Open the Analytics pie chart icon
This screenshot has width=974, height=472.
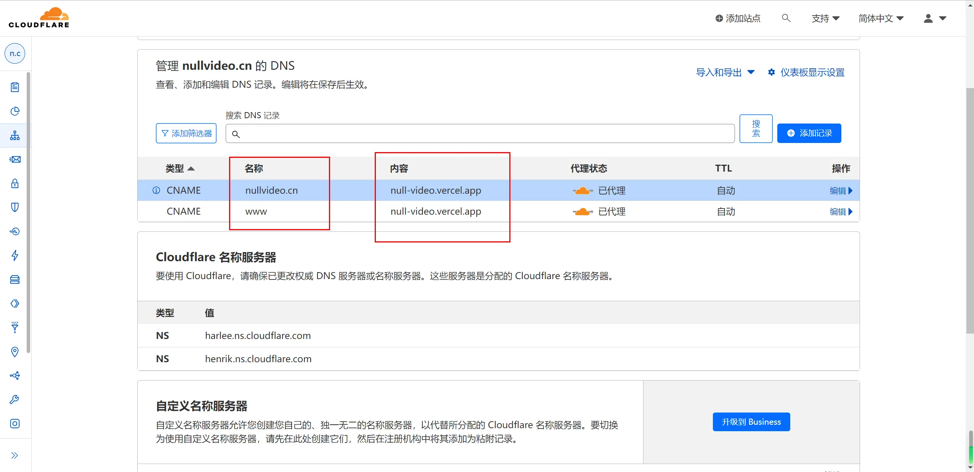click(x=15, y=111)
